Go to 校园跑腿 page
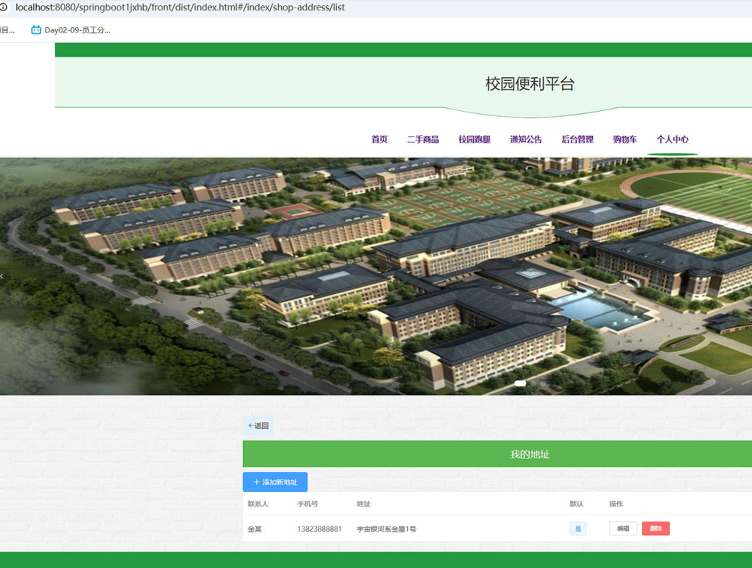 pyautogui.click(x=474, y=139)
